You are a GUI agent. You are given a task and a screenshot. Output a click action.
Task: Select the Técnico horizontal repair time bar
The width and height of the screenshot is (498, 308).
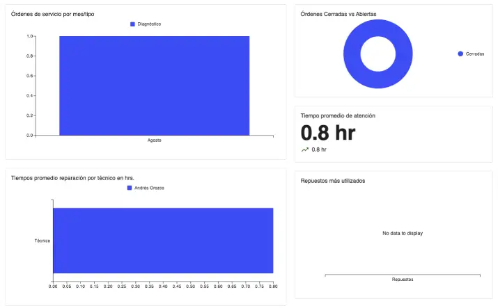coord(163,240)
